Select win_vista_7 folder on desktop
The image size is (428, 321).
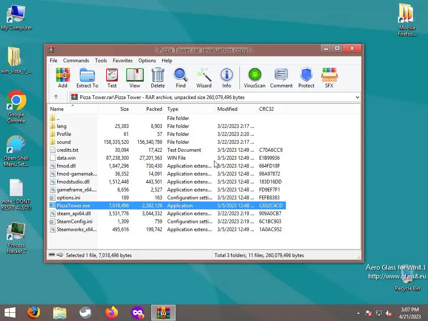(x=16, y=60)
